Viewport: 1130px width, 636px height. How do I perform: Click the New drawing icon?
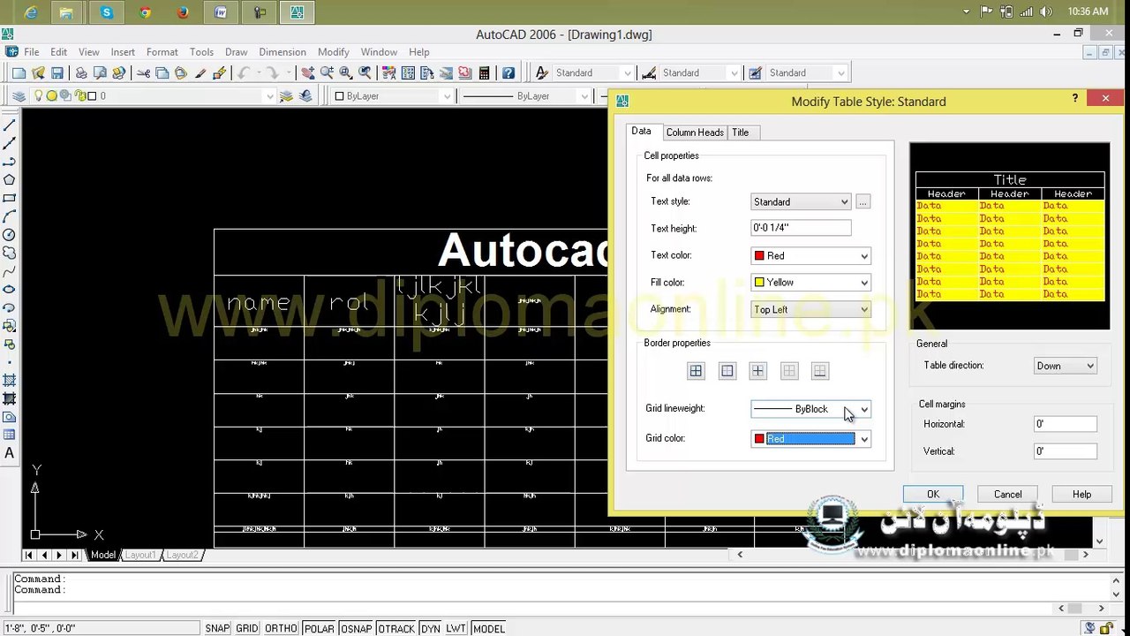pos(19,73)
